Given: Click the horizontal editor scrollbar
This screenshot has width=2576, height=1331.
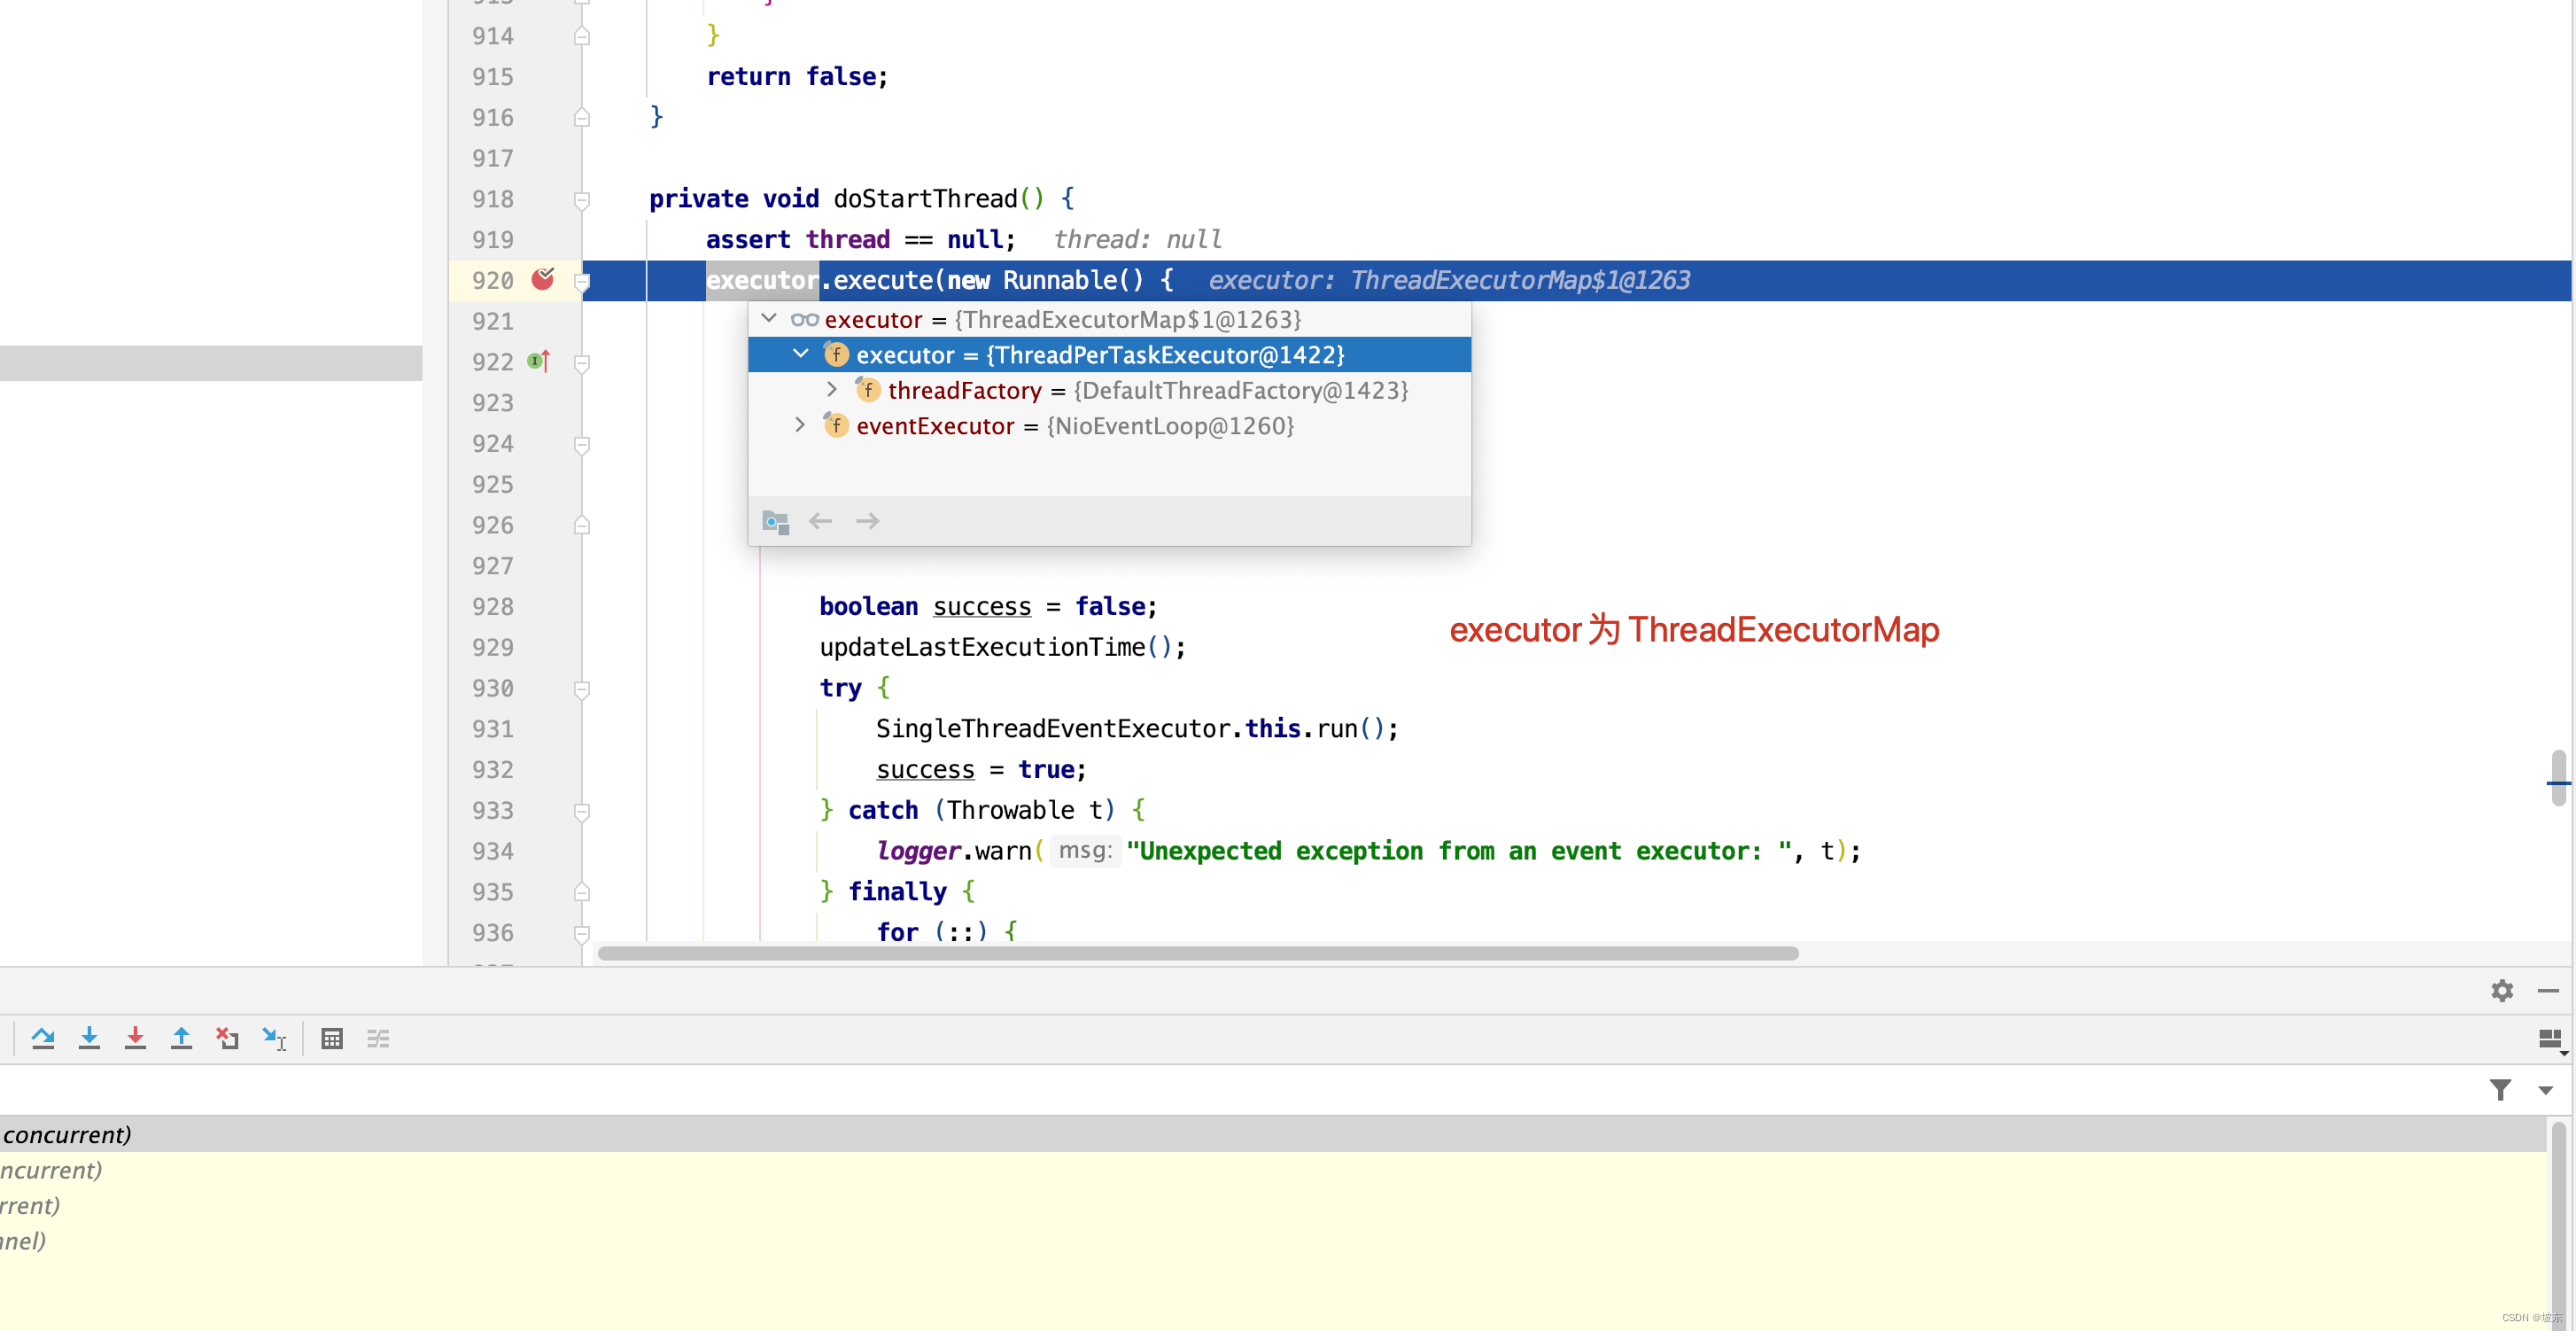Looking at the screenshot, I should [1198, 953].
